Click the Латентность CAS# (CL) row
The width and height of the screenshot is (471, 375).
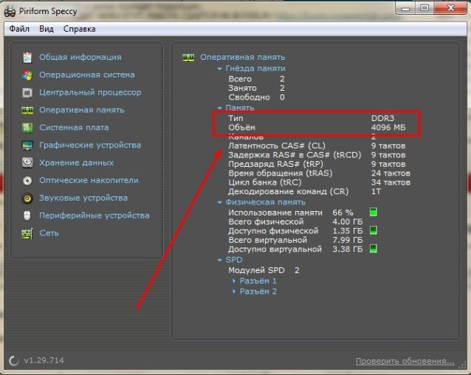tap(317, 146)
